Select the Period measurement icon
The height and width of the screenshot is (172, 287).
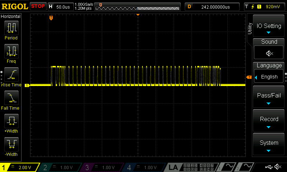point(11,28)
